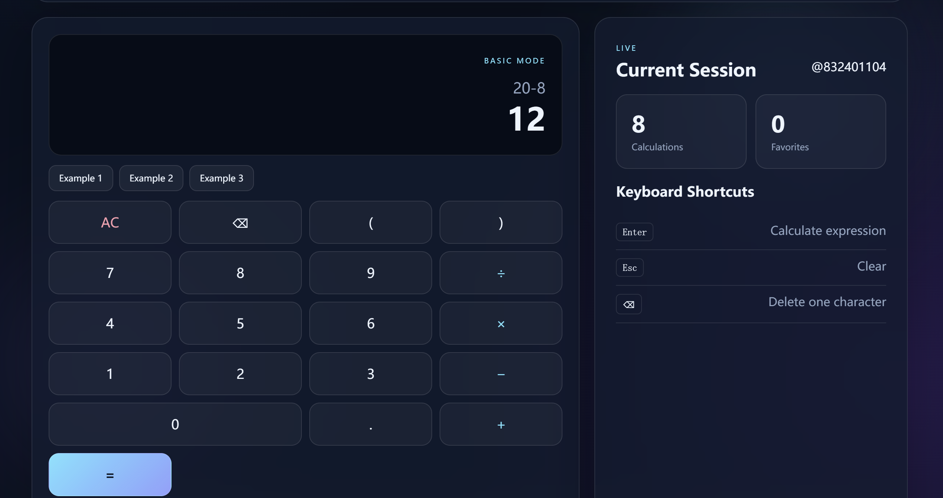
Task: Tap digit 2 on the keypad
Action: 240,374
